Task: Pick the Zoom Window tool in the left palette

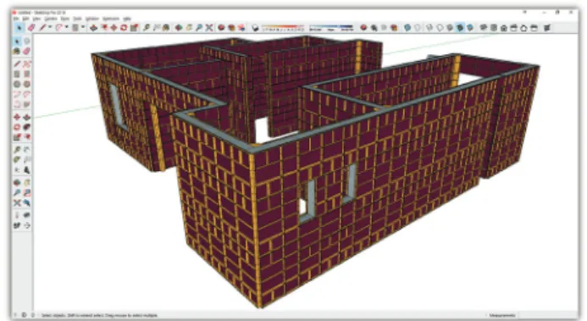Action: (27, 192)
